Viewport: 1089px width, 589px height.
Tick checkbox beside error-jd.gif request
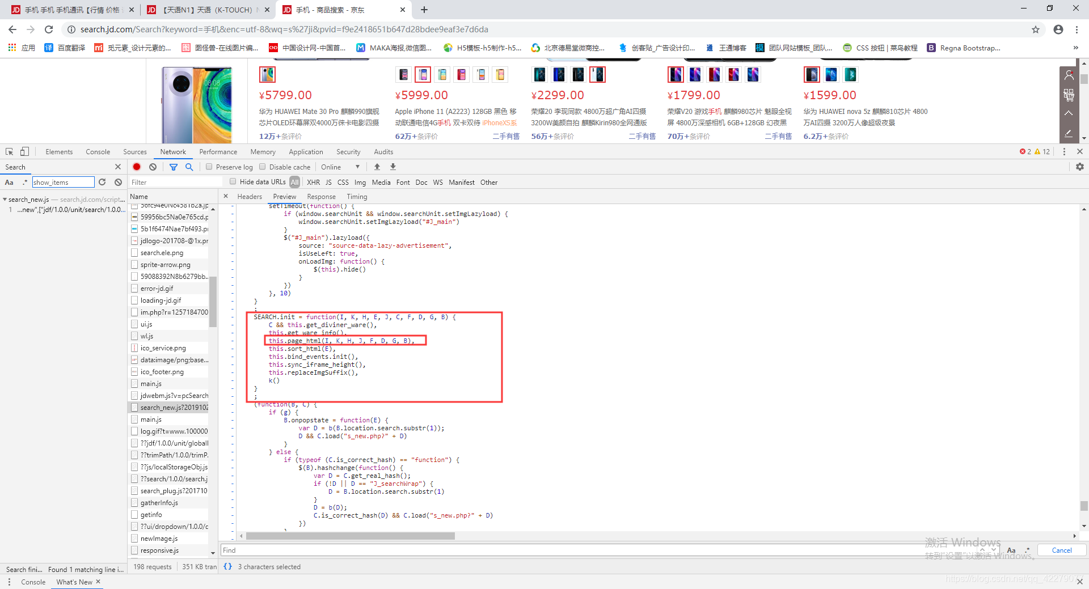coord(134,289)
